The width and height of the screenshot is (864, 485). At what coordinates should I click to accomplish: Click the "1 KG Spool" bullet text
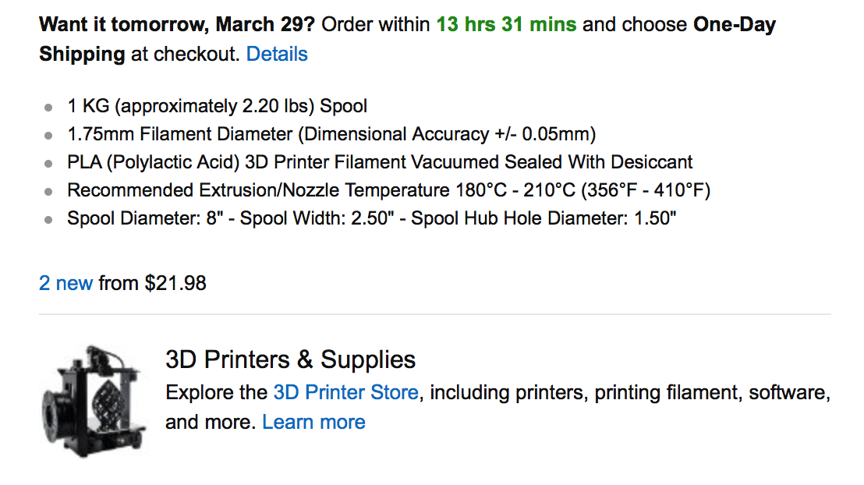[217, 106]
